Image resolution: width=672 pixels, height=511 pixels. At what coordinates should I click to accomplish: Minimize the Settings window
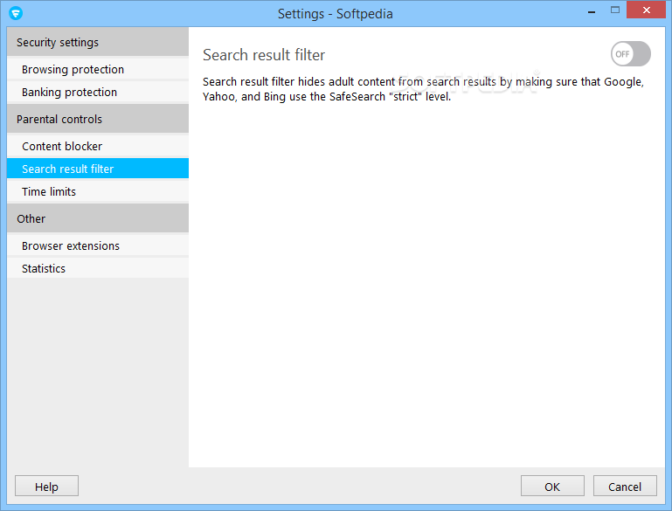pos(592,10)
